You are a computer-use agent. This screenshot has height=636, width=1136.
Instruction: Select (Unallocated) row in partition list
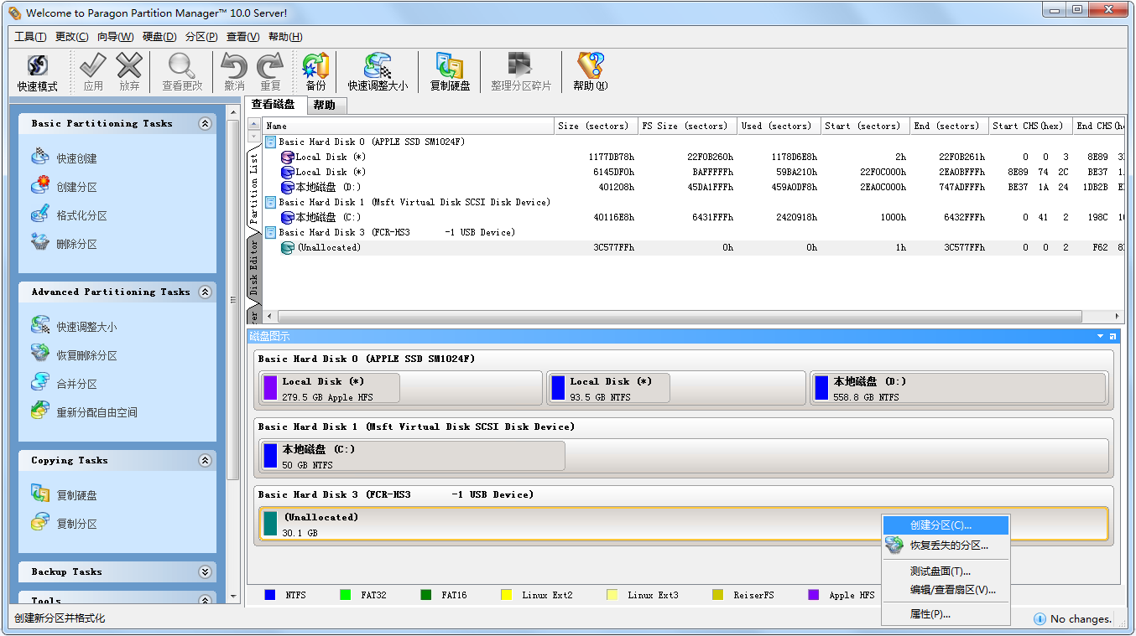693,247
